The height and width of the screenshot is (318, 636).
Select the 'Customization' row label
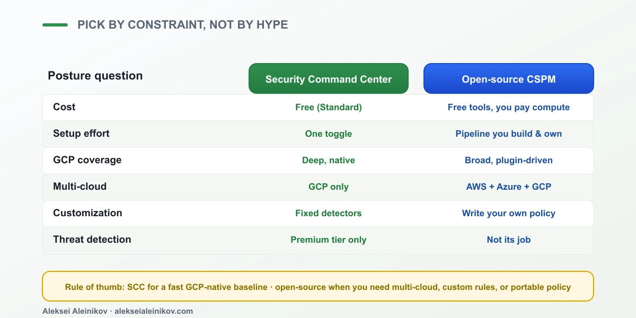click(x=87, y=213)
